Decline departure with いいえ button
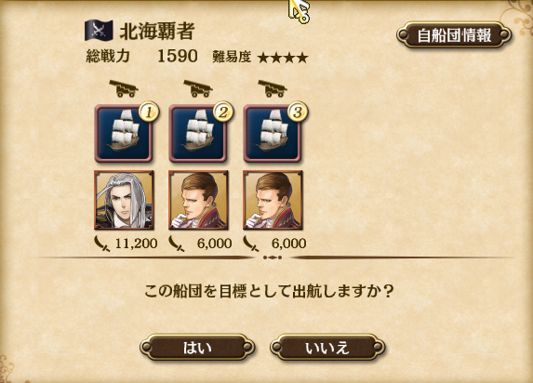The image size is (533, 383). [x=327, y=348]
